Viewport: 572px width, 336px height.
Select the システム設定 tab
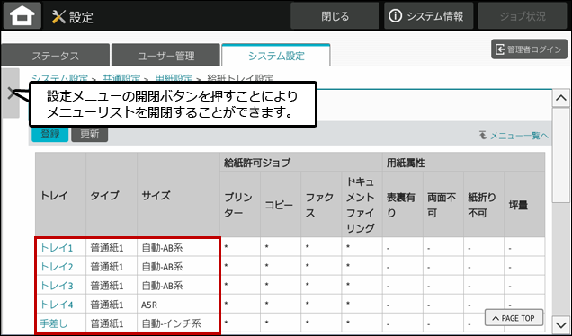point(276,56)
